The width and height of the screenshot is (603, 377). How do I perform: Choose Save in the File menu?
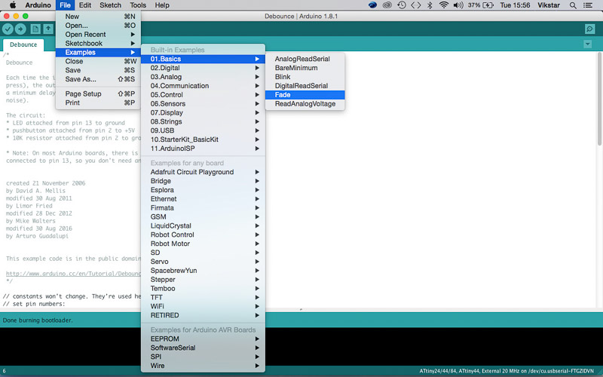pyautogui.click(x=98, y=70)
